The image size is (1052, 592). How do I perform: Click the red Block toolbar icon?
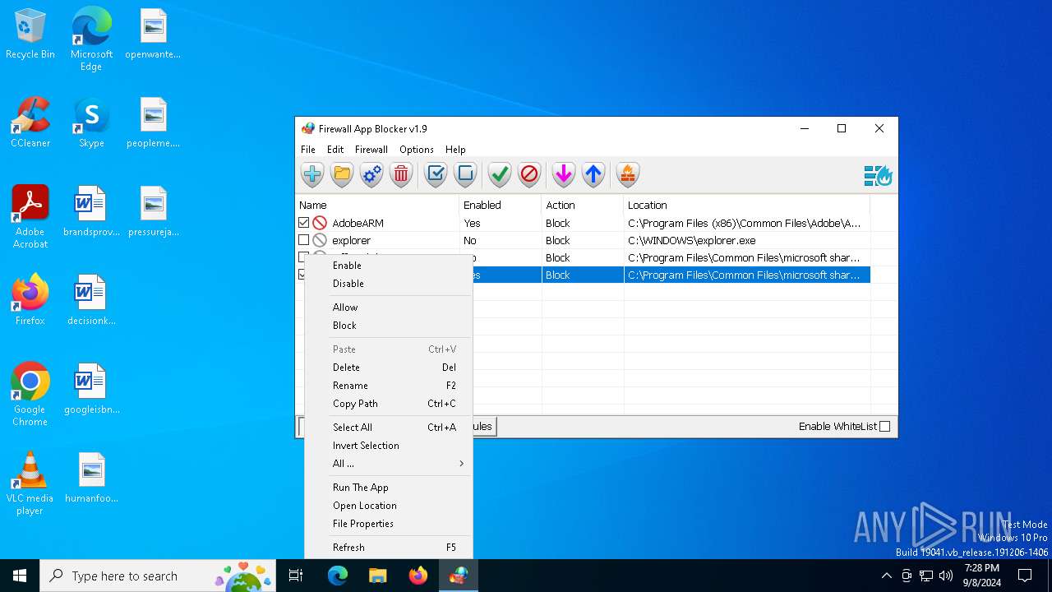coord(529,174)
